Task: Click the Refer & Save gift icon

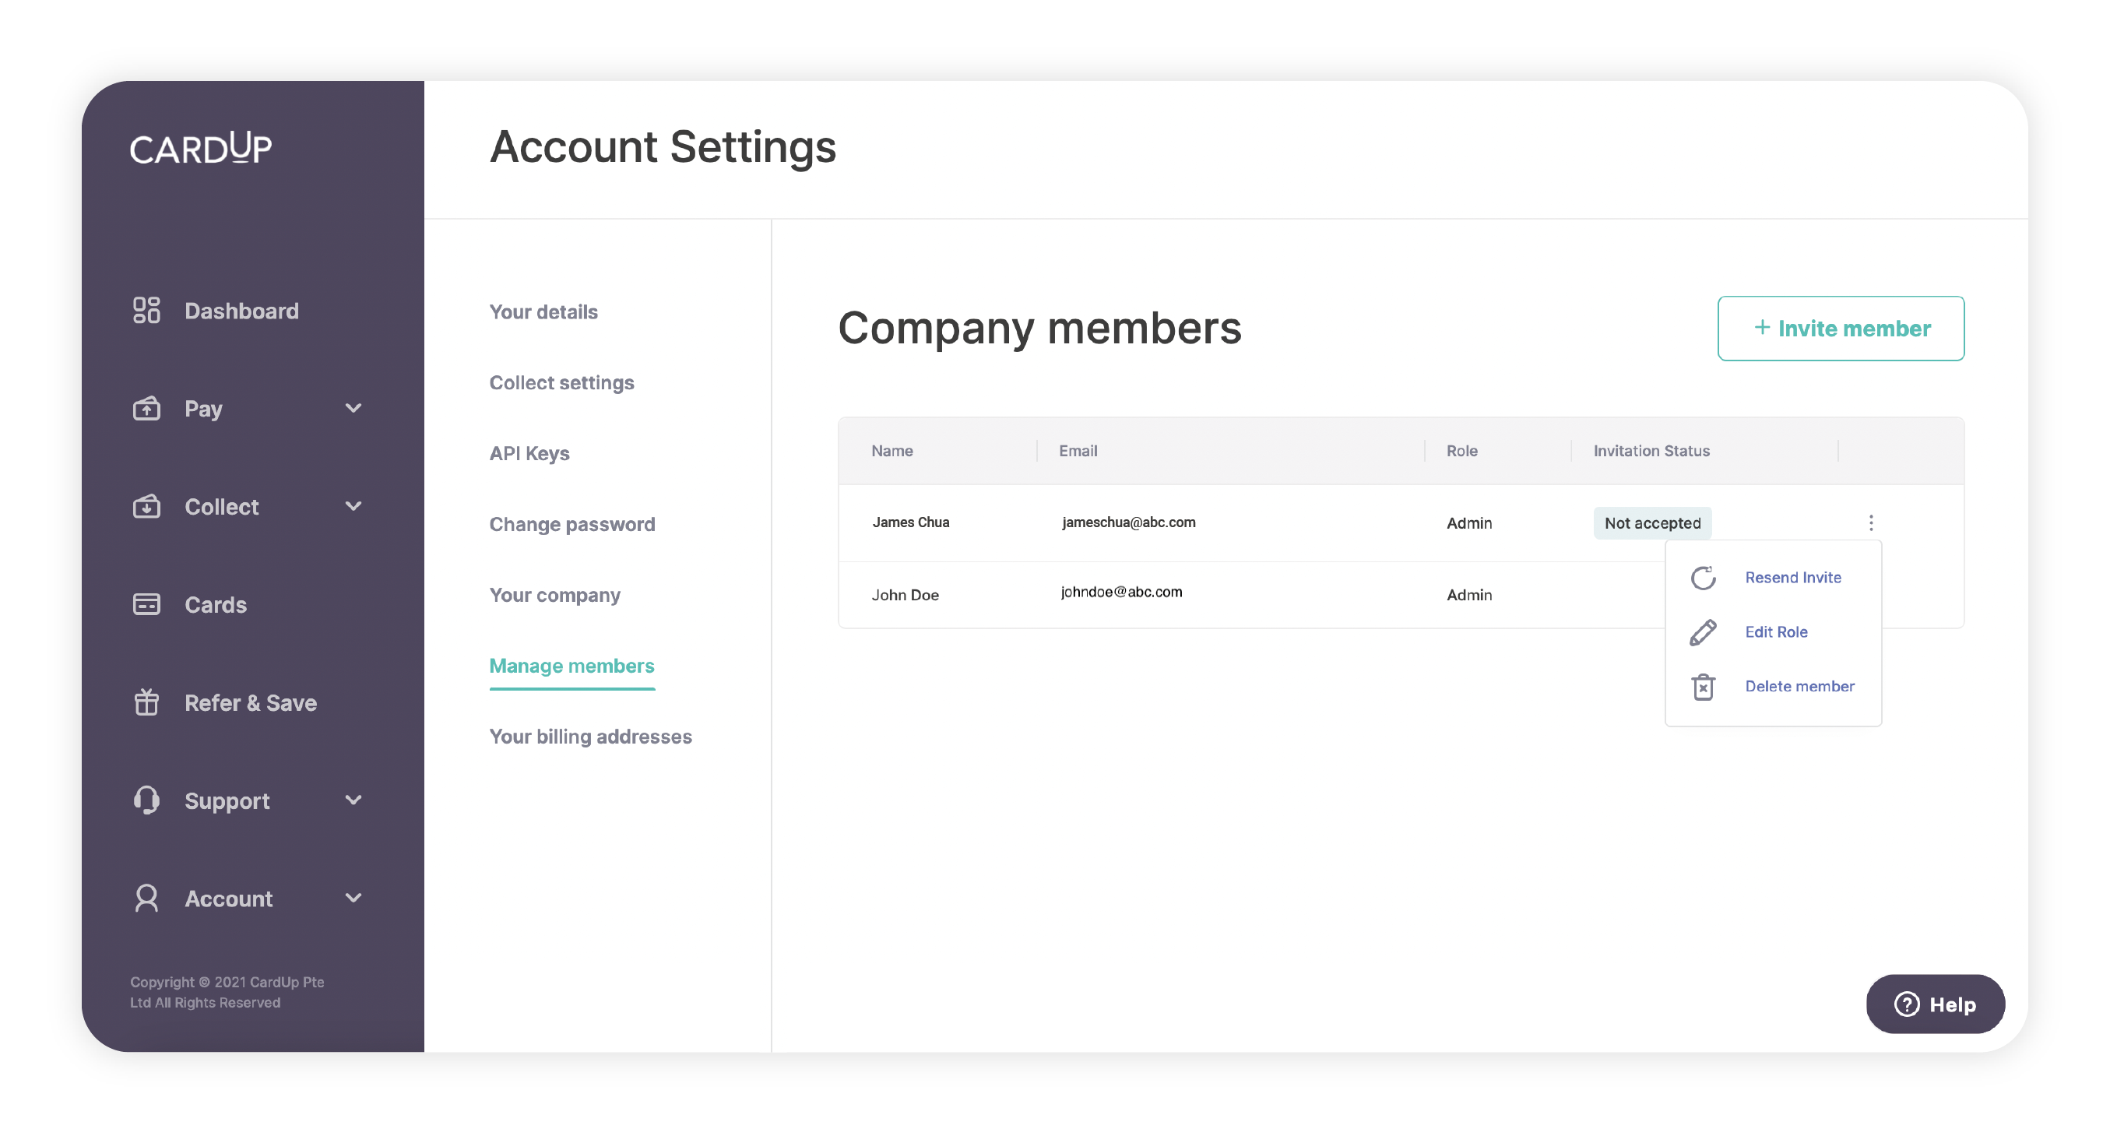Action: 146,702
